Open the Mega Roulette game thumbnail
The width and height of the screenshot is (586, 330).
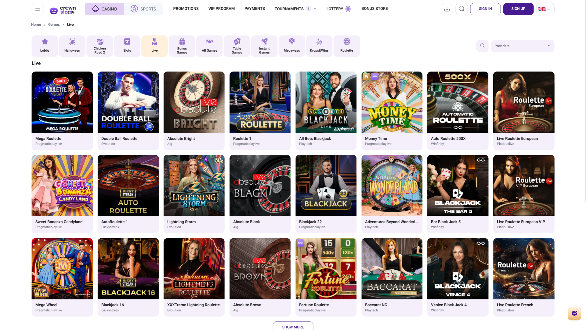62,102
